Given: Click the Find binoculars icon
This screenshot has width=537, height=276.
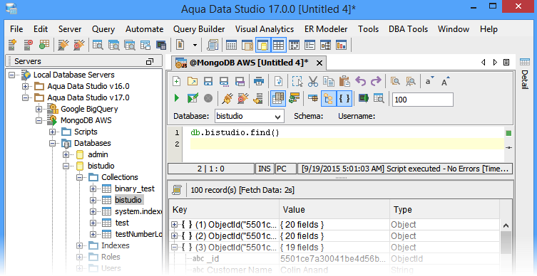Looking at the screenshot, I should click(x=395, y=81).
